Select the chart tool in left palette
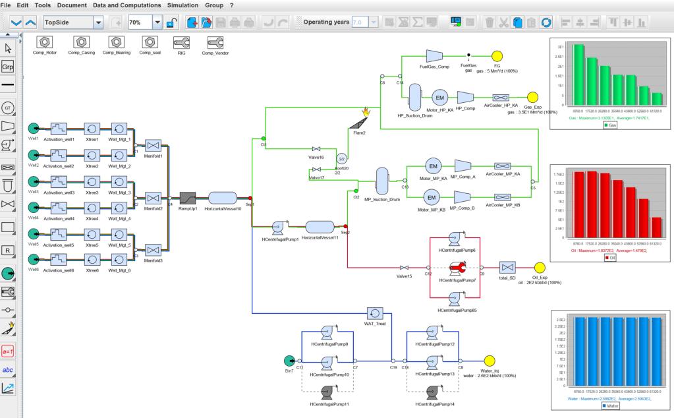The width and height of the screenshot is (674, 418). tap(9, 388)
